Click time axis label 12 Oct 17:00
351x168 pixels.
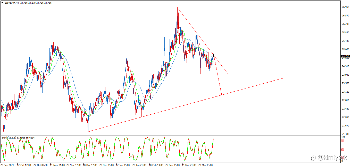[x=23, y=165]
